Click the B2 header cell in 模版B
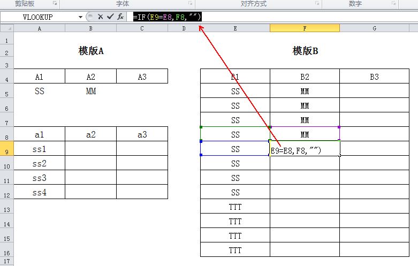 pos(305,76)
